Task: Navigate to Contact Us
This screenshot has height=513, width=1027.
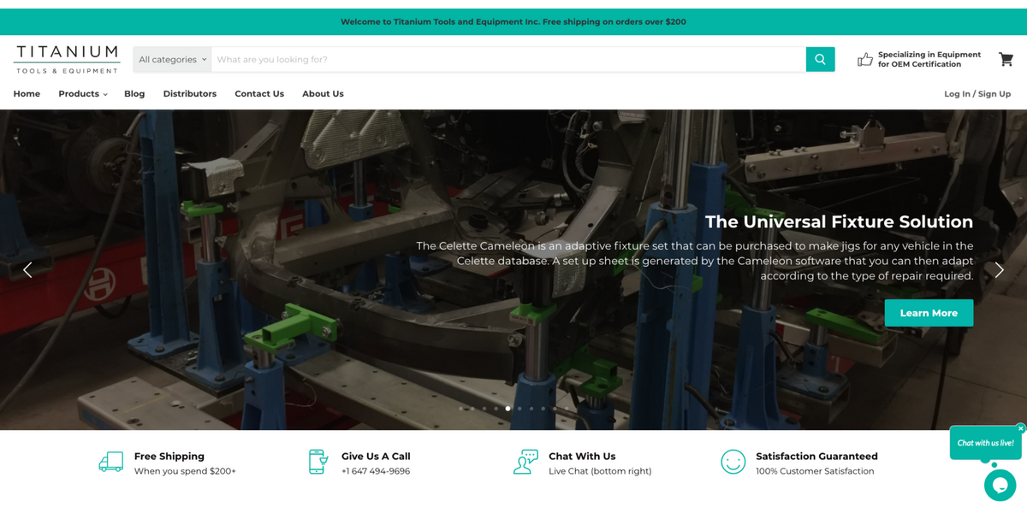Action: coord(259,93)
